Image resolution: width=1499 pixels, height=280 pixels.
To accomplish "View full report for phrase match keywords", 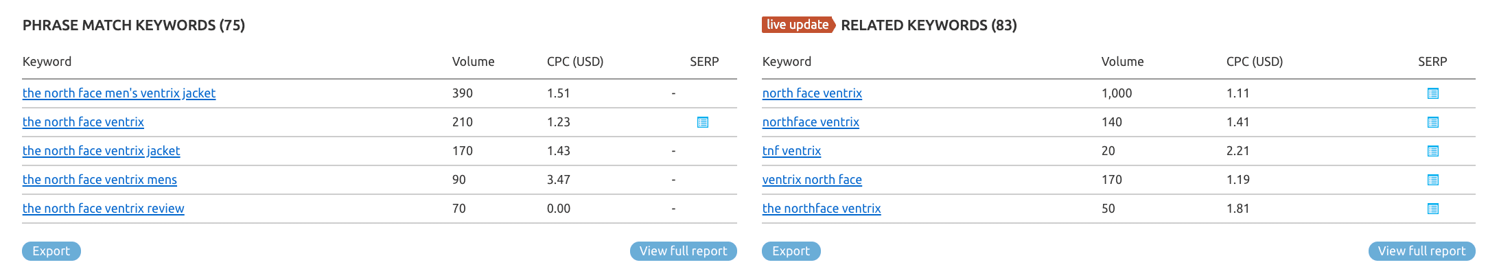I will click(x=684, y=251).
